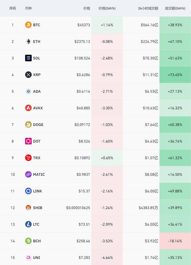This screenshot has width=191, height=265.
Task: Click the Ethereum ETH diamond icon
Action: click(x=28, y=41)
